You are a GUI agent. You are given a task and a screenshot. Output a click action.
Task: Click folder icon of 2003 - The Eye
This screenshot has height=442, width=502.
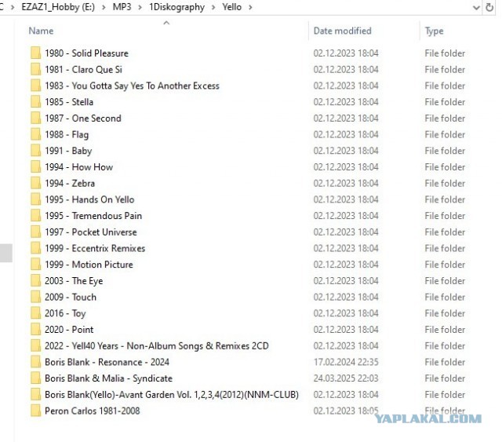(x=35, y=280)
